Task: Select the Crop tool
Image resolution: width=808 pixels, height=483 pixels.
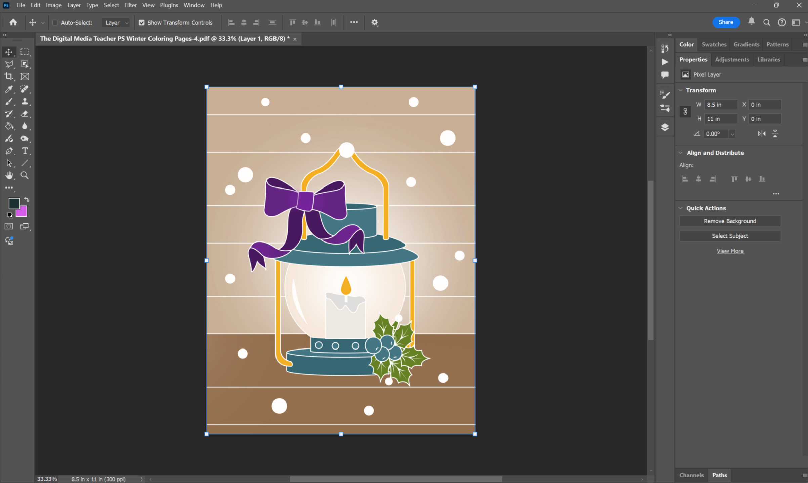Action: [x=9, y=76]
